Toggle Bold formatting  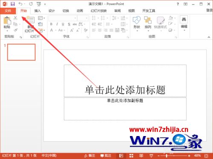51,24
